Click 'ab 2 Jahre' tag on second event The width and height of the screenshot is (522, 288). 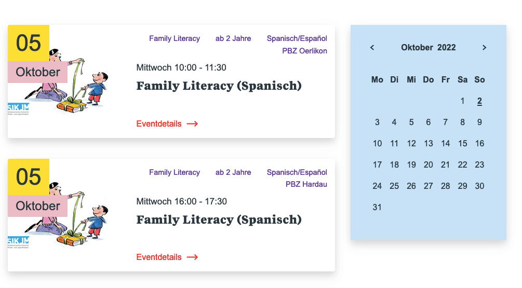(x=233, y=172)
